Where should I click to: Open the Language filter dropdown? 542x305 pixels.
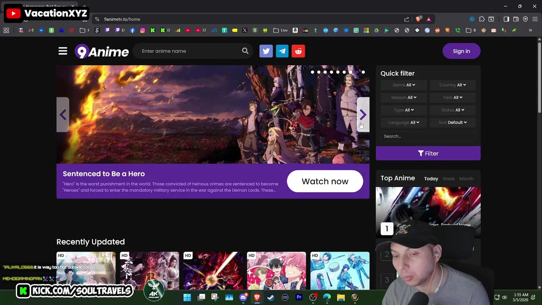[x=404, y=122]
